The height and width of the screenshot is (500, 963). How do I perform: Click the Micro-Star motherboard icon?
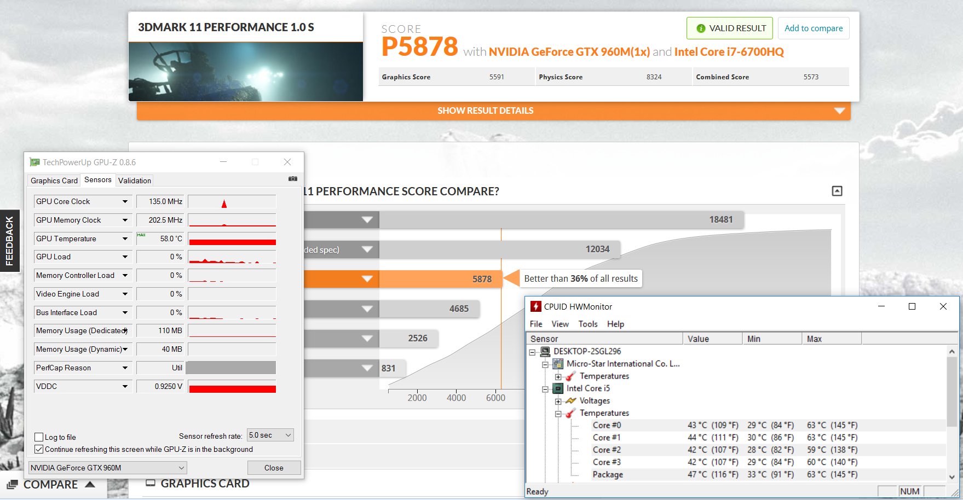tap(558, 364)
